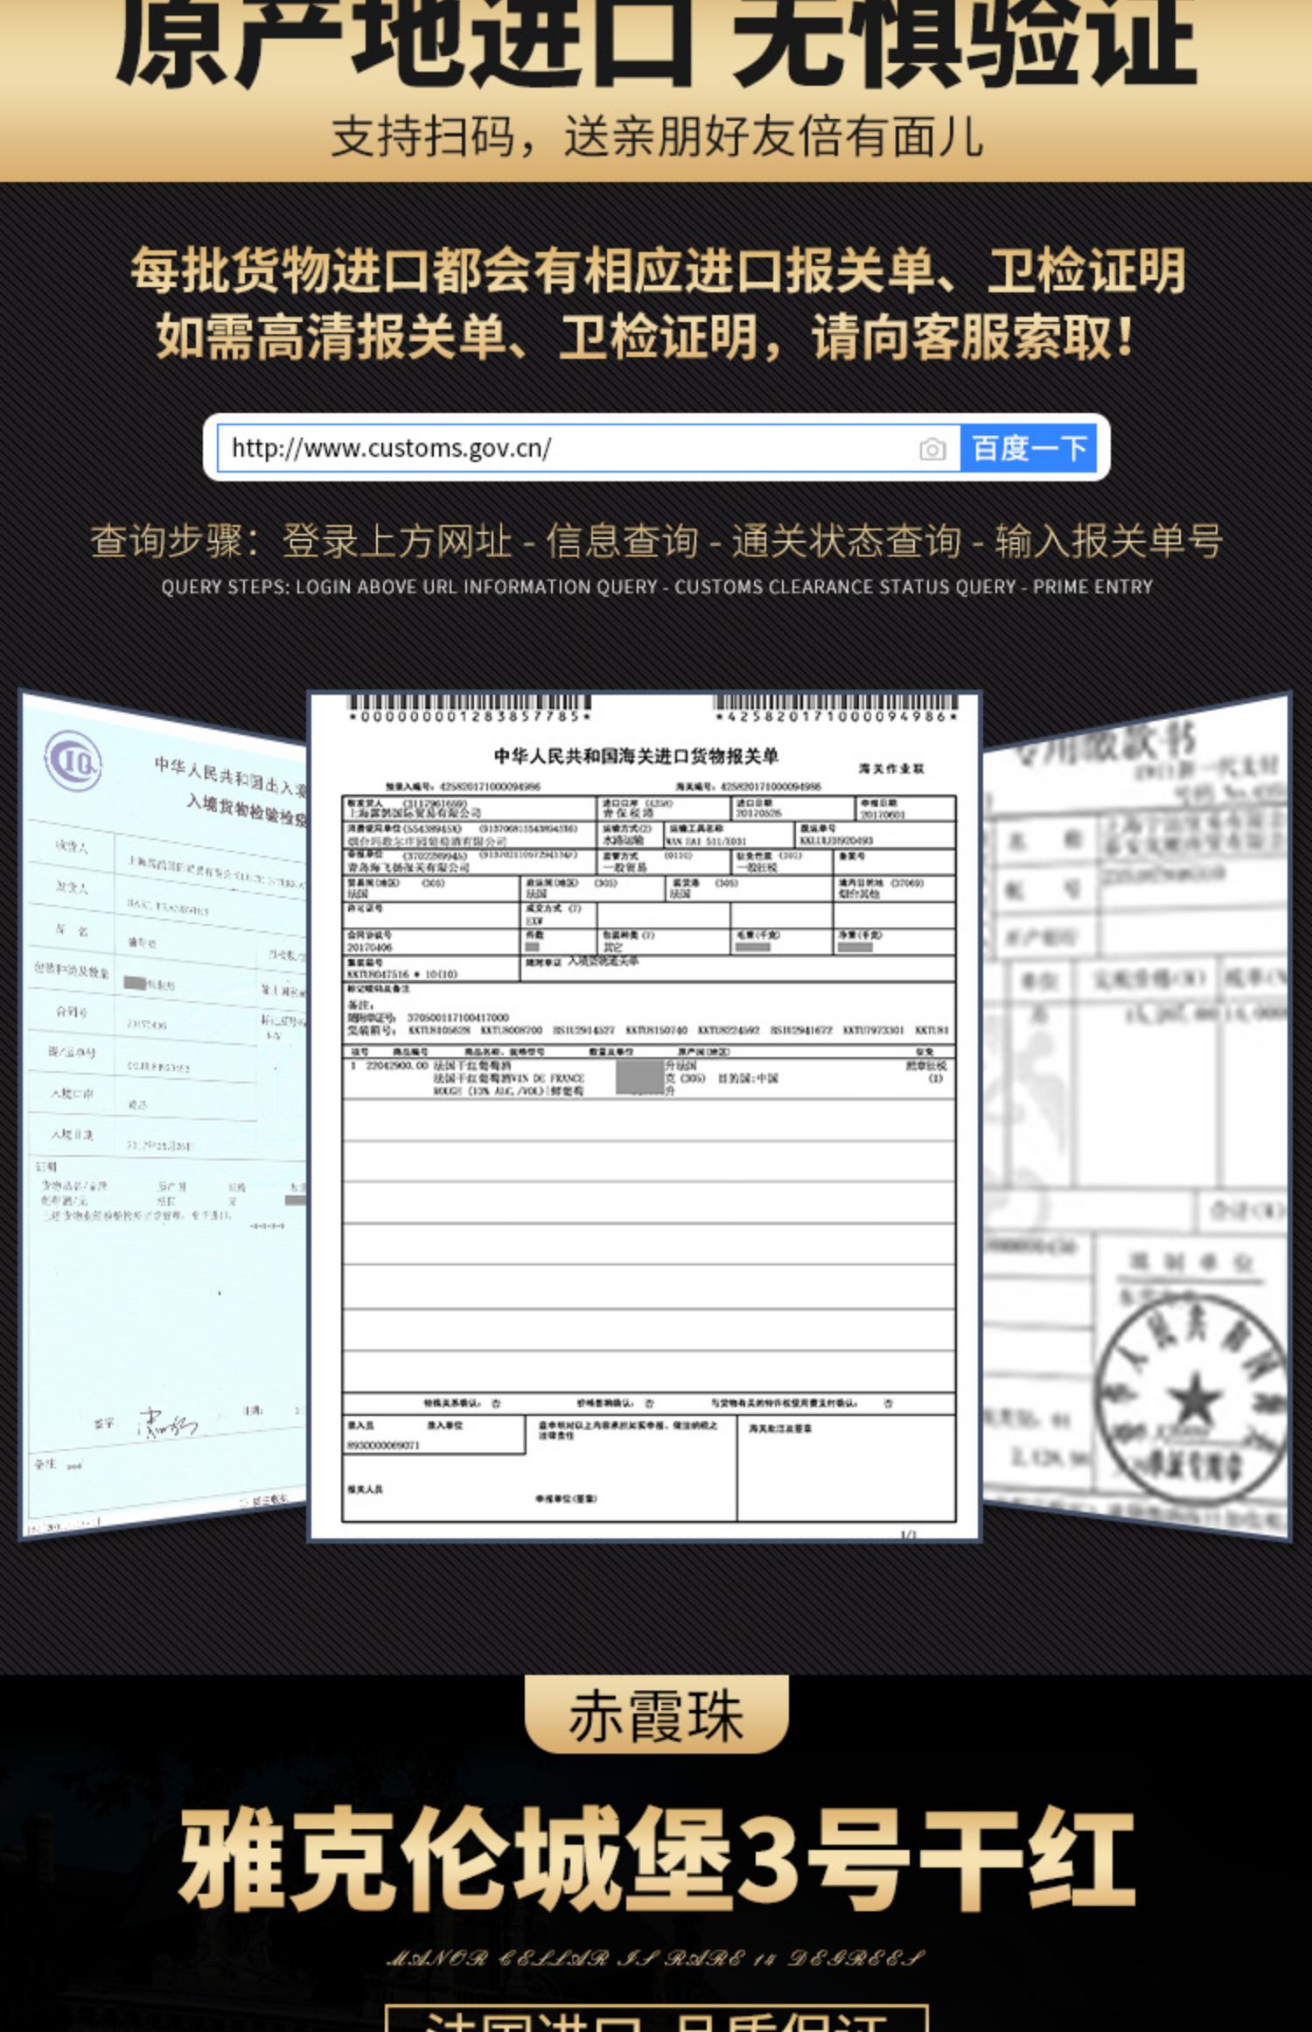Screen dimensions: 1312x2032
Task: Click the red star seal stamp
Action: (1194, 1399)
